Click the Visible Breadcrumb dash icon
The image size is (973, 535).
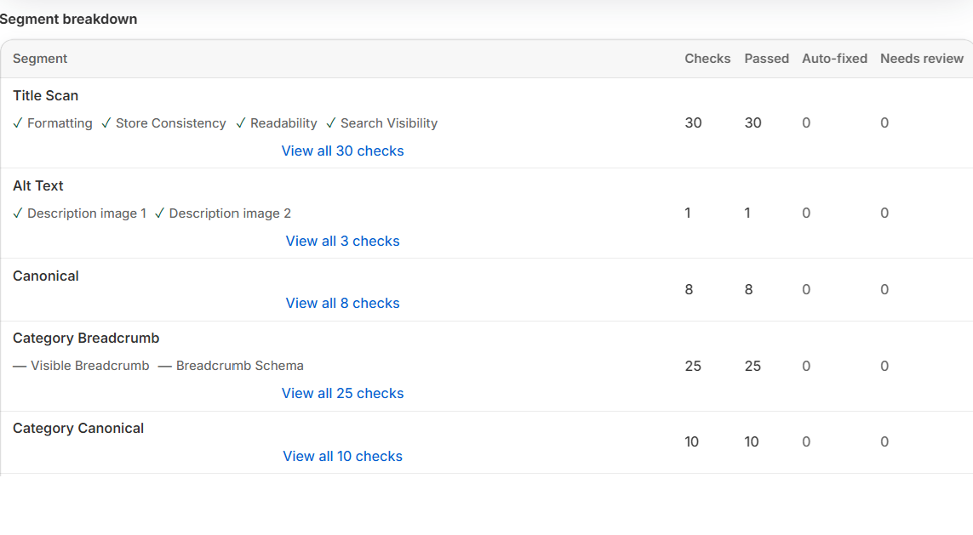tap(20, 366)
